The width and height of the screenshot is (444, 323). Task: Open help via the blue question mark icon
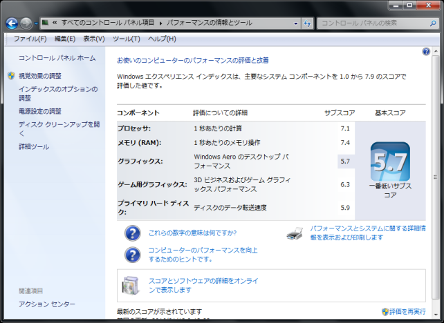[426, 52]
